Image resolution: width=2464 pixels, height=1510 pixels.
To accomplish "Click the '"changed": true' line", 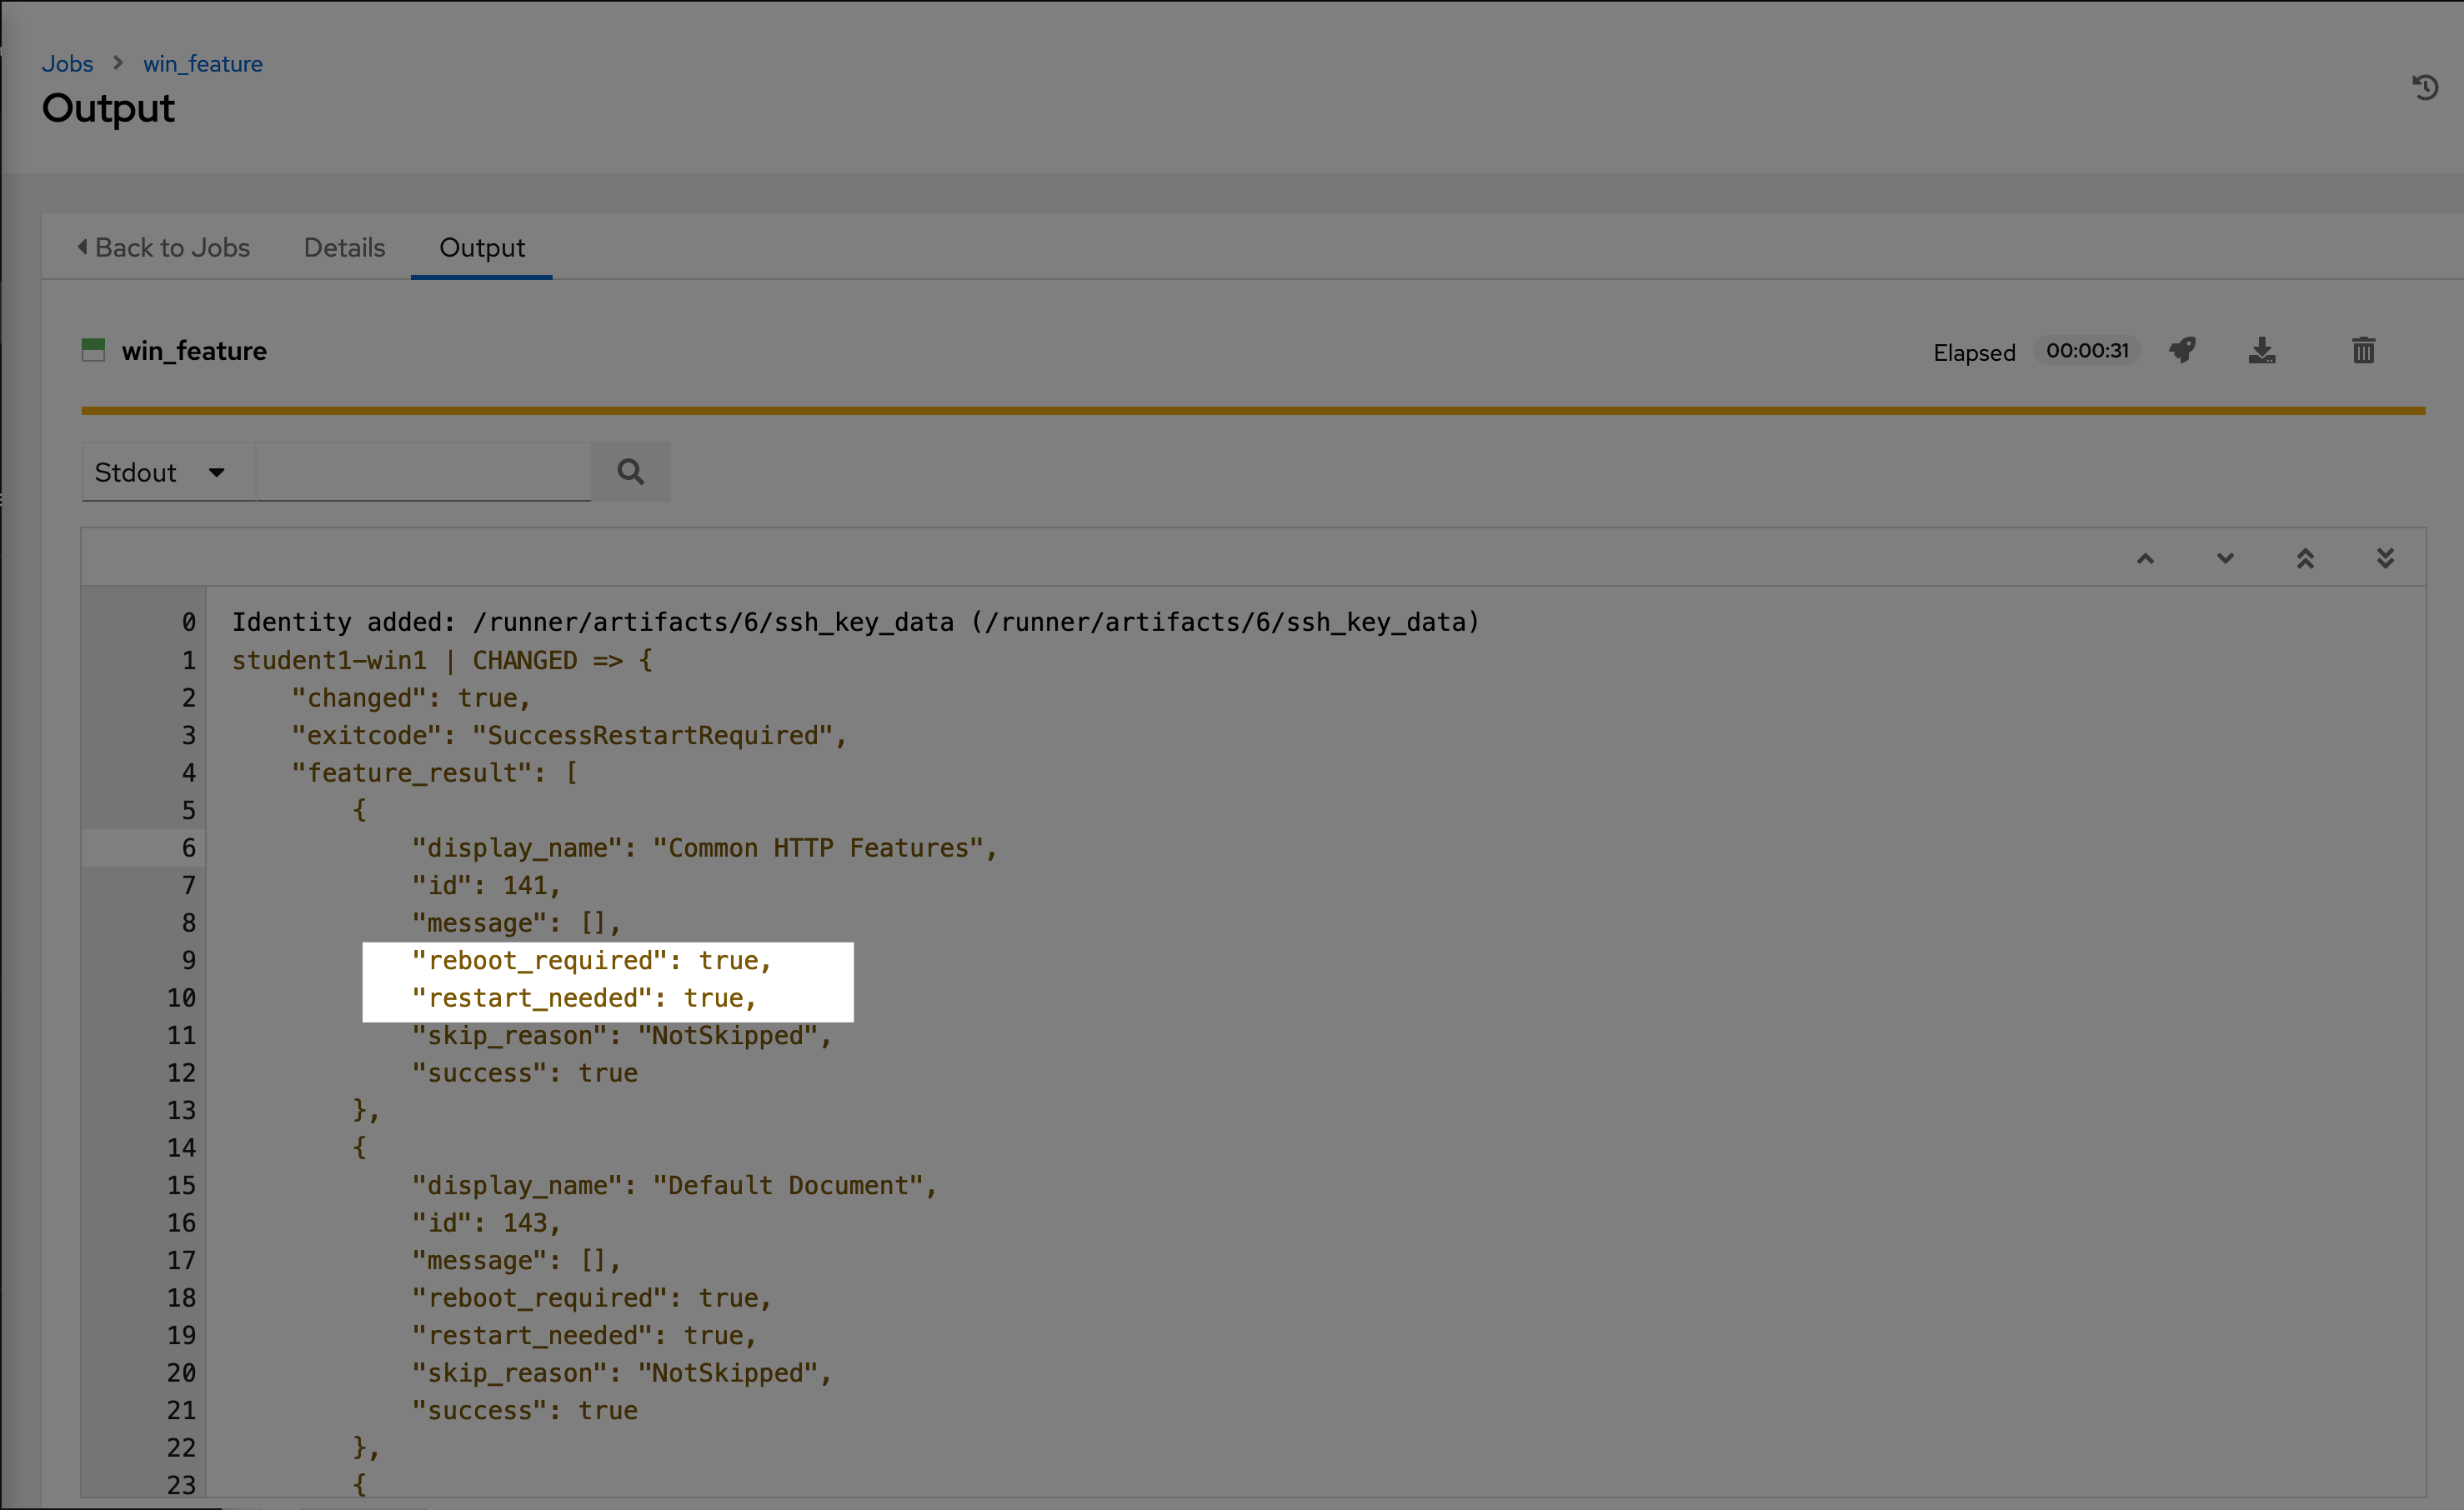I will click(x=410, y=697).
